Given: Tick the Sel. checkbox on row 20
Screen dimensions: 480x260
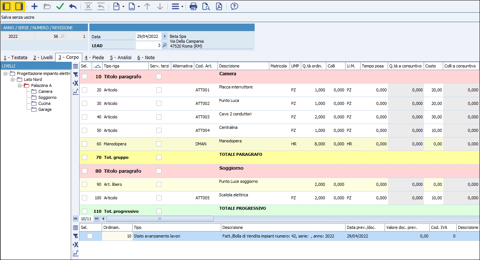Looking at the screenshot, I should click(x=85, y=90).
